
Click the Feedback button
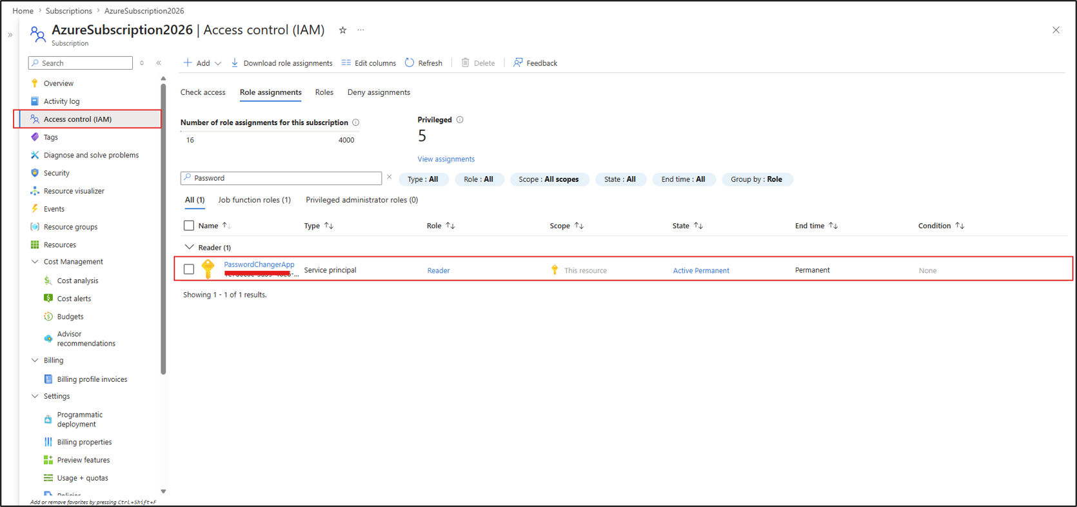click(535, 63)
